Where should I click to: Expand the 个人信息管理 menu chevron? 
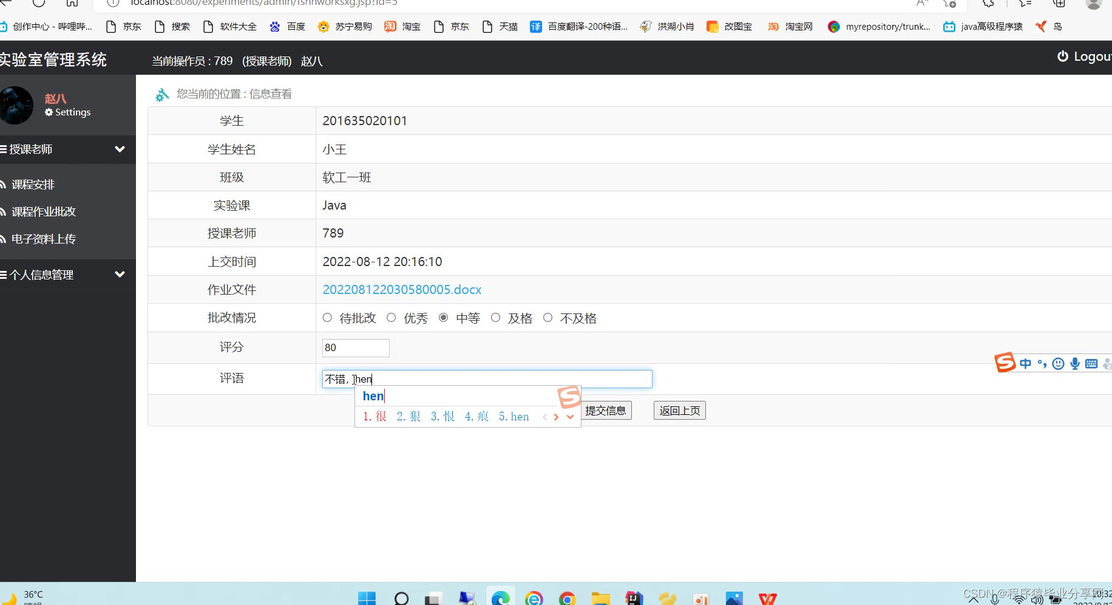120,275
